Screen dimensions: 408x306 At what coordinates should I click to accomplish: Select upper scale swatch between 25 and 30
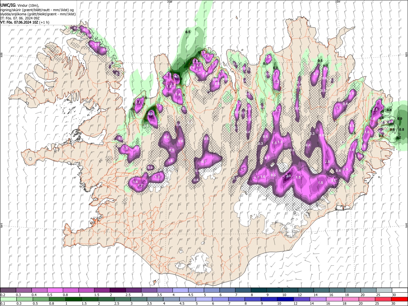[x=384, y=290]
